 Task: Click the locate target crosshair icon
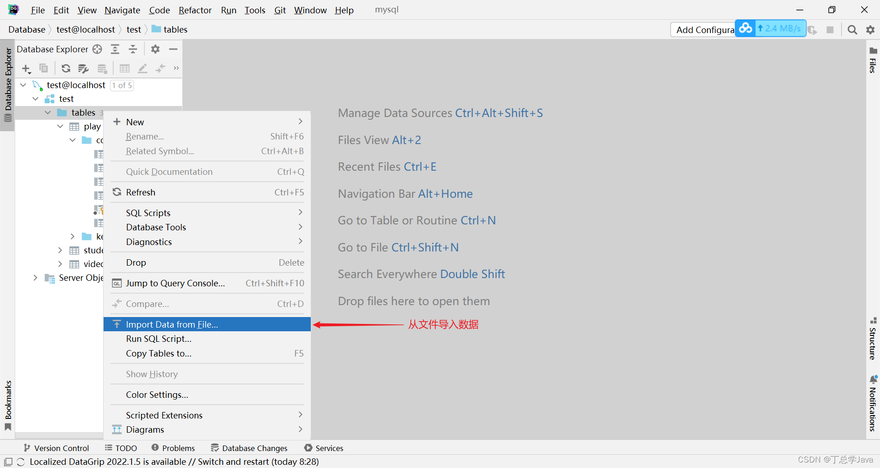point(97,49)
